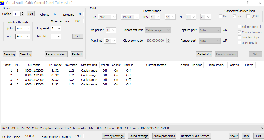Click the Help button
264x140 pixels.
coord(246,136)
